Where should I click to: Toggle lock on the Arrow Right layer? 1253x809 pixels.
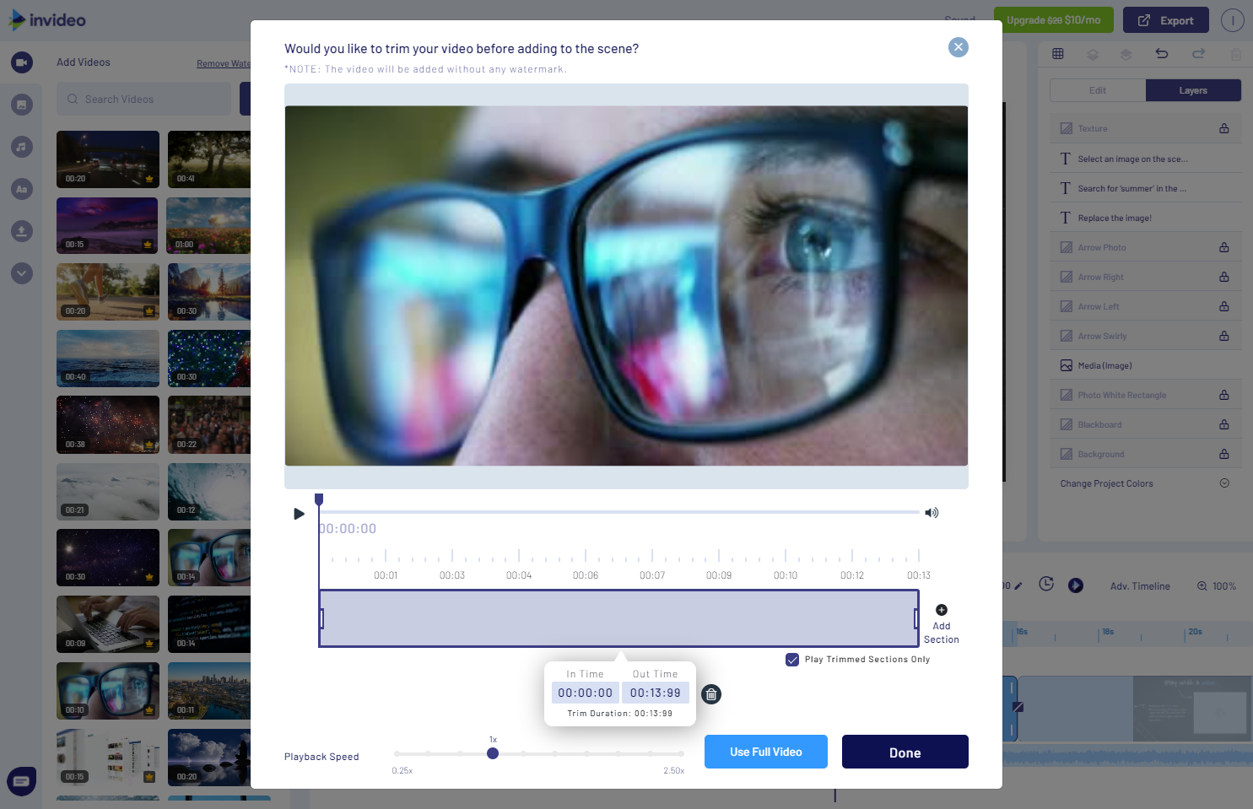[x=1224, y=278]
